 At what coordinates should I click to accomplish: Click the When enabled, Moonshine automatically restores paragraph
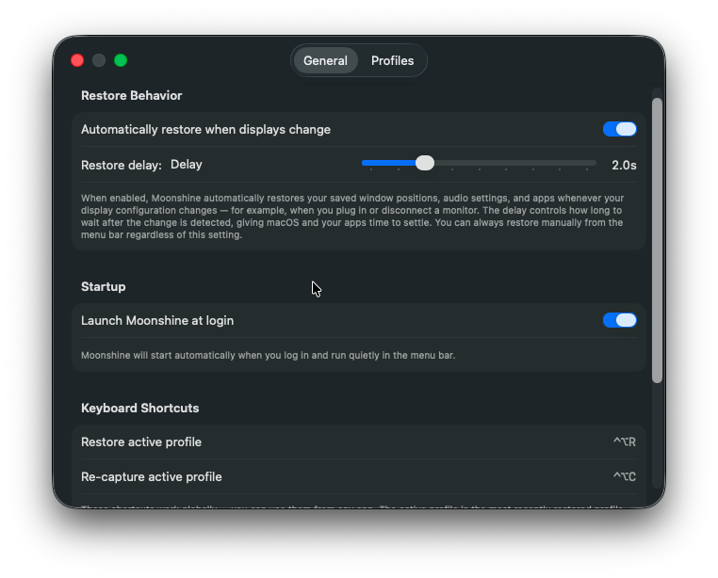click(x=352, y=217)
